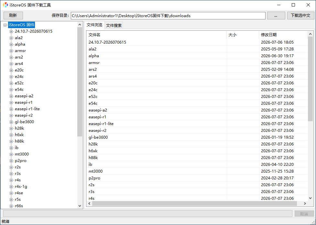Select easepi-r1 tree item
Viewport: 316px width, 225px height.
pos(24,102)
